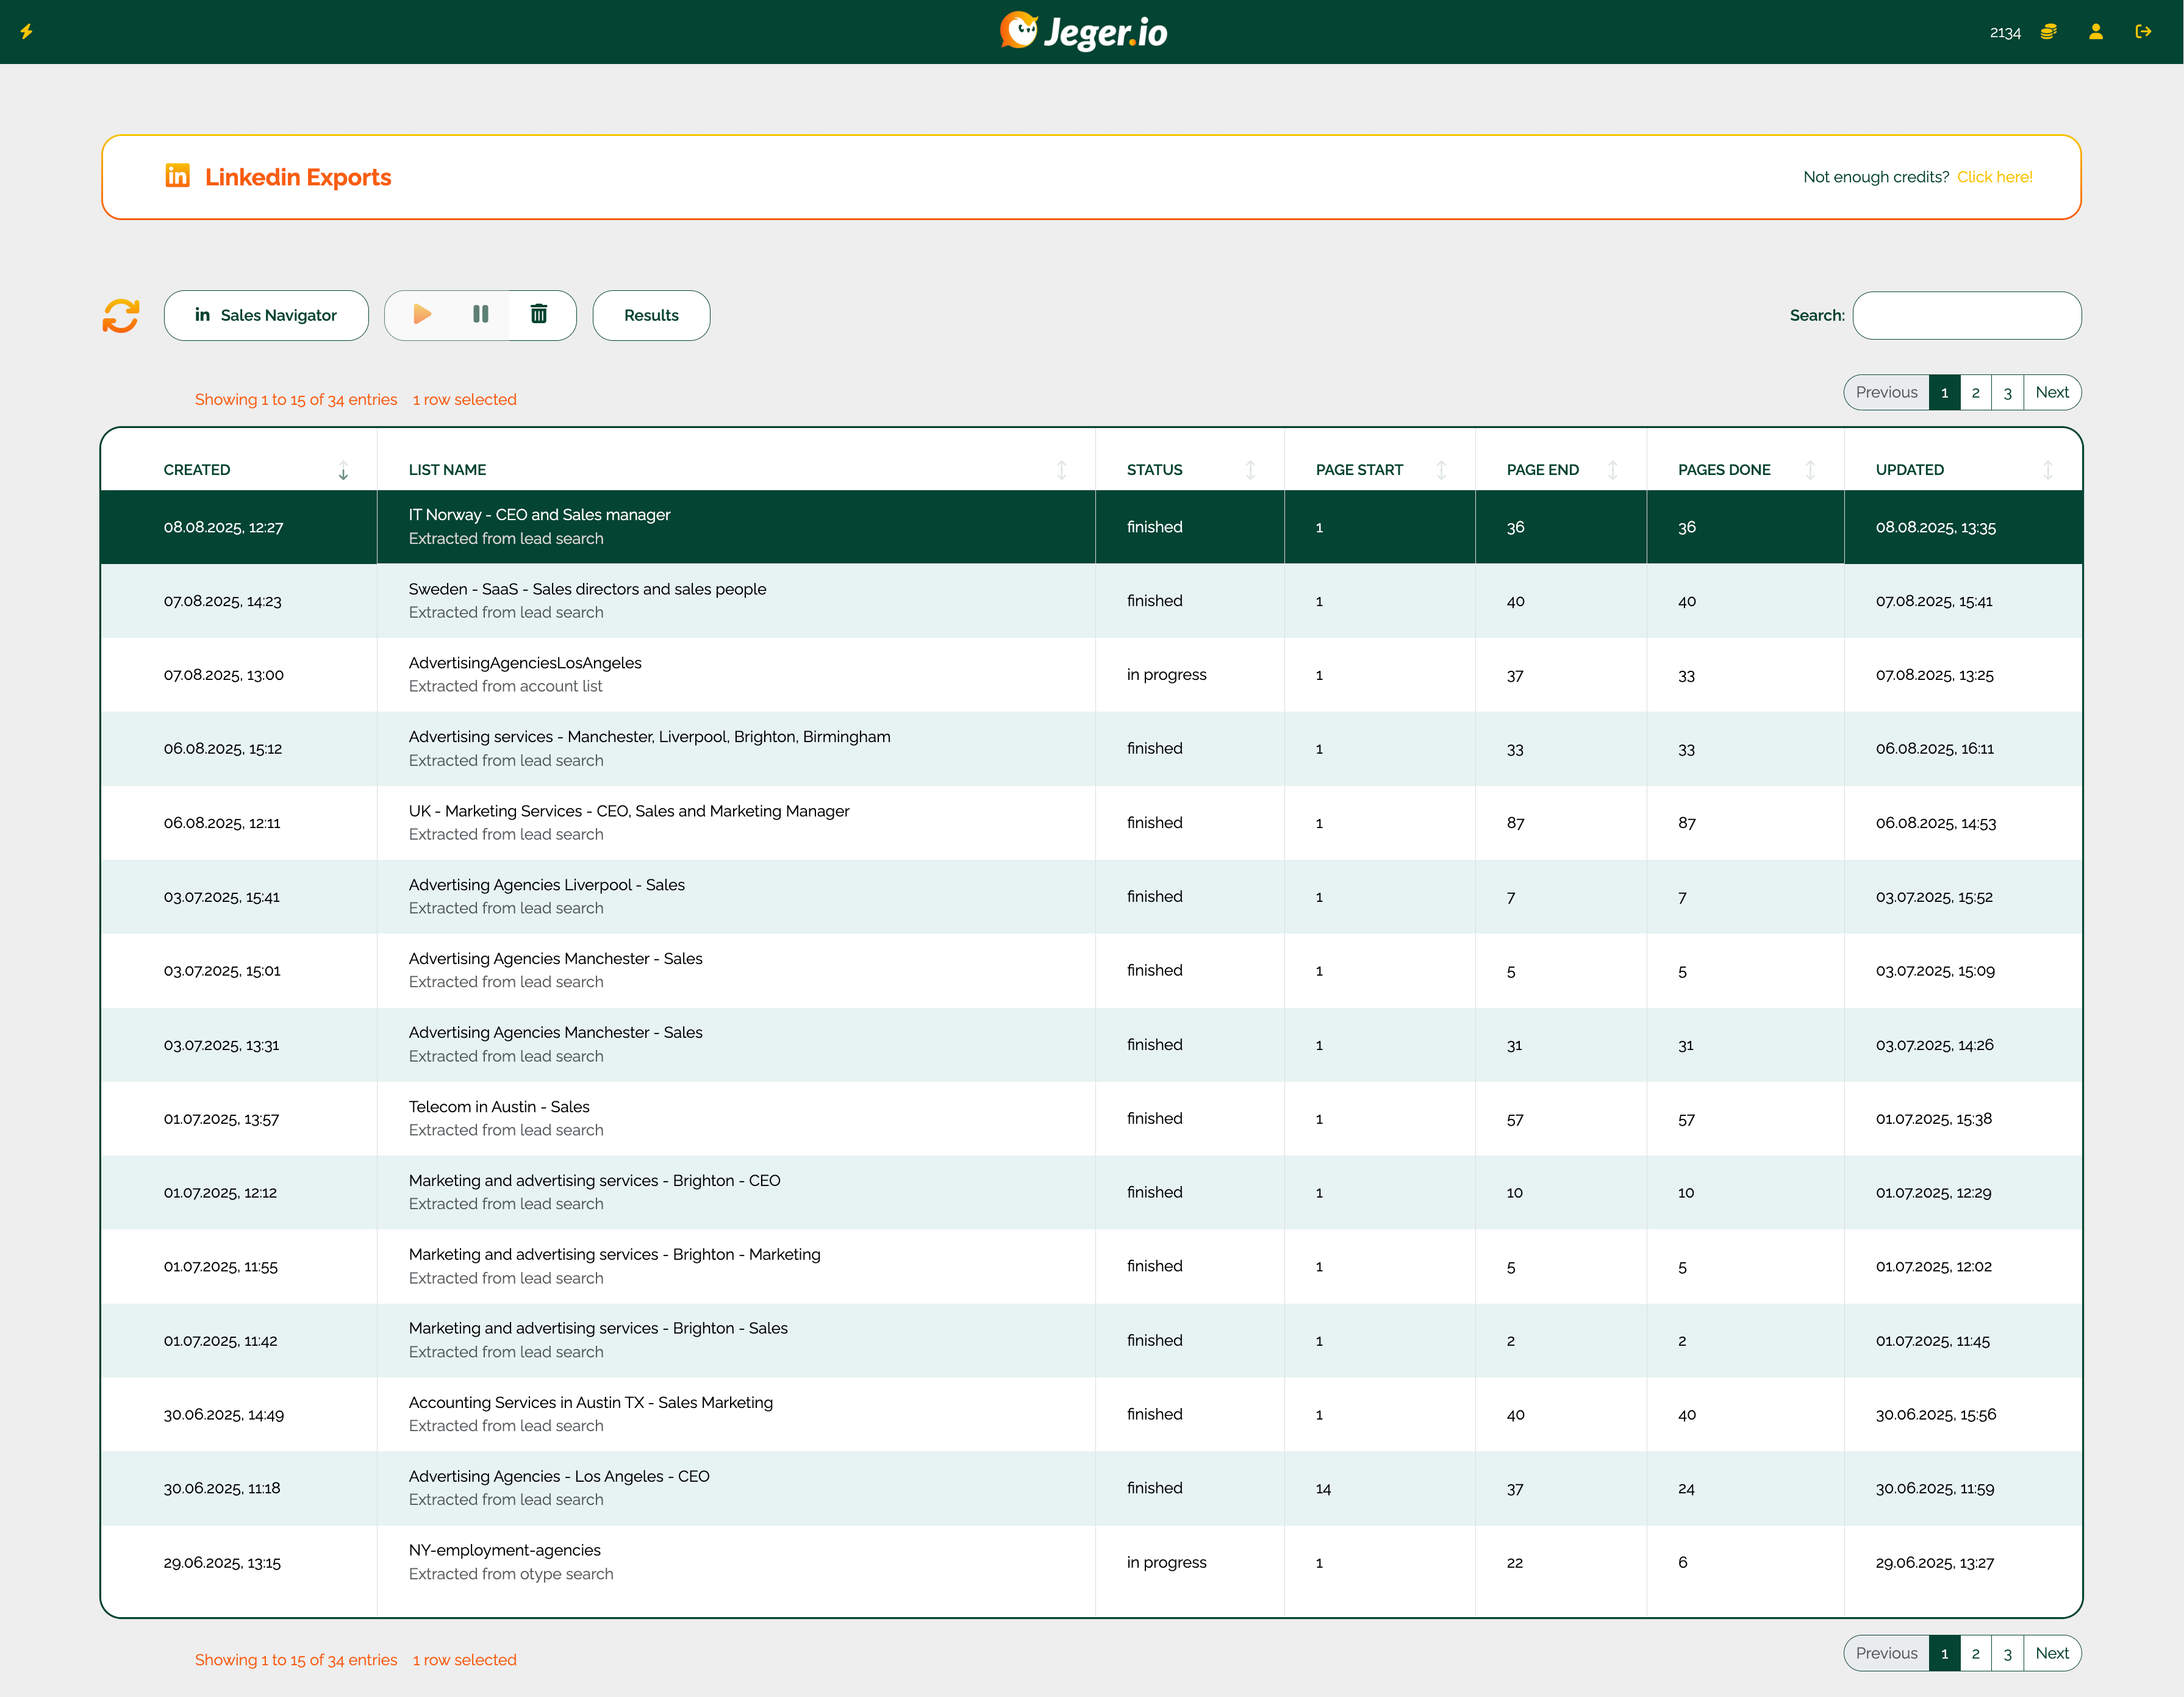Image resolution: width=2184 pixels, height=1697 pixels.
Task: Click the 'Click here!' credits link
Action: pyautogui.click(x=1994, y=177)
